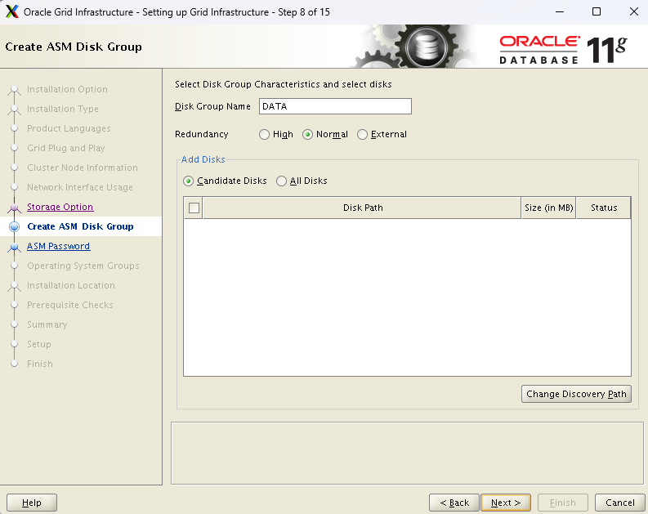Click the Cluster Node Information step text
Image resolution: width=648 pixels, height=514 pixels.
point(83,168)
